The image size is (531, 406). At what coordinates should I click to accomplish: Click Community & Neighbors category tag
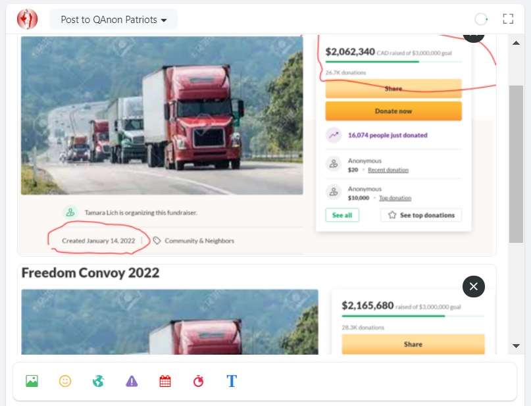click(199, 241)
